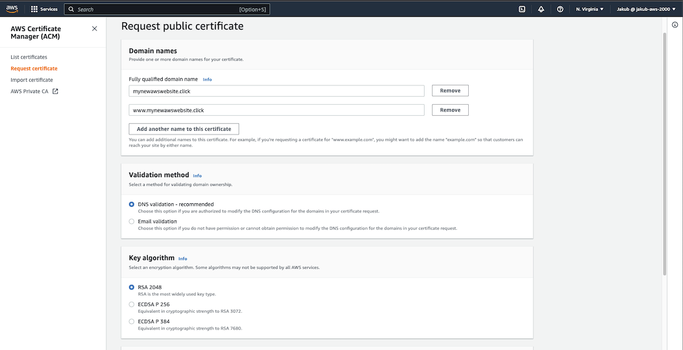683x350 pixels.
Task: Select DNS validation radio button
Action: 132,204
